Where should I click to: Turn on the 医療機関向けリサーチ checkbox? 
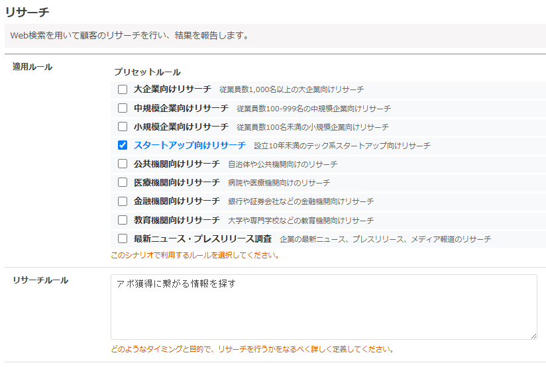click(123, 182)
